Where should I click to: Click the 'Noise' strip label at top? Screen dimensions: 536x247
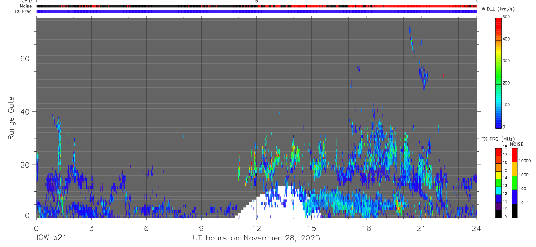(x=26, y=6)
